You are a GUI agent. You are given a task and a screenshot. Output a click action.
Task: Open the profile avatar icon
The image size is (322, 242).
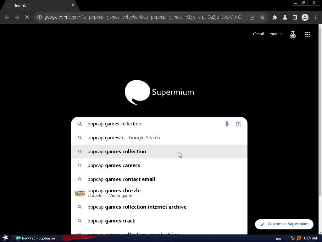pyautogui.click(x=305, y=18)
